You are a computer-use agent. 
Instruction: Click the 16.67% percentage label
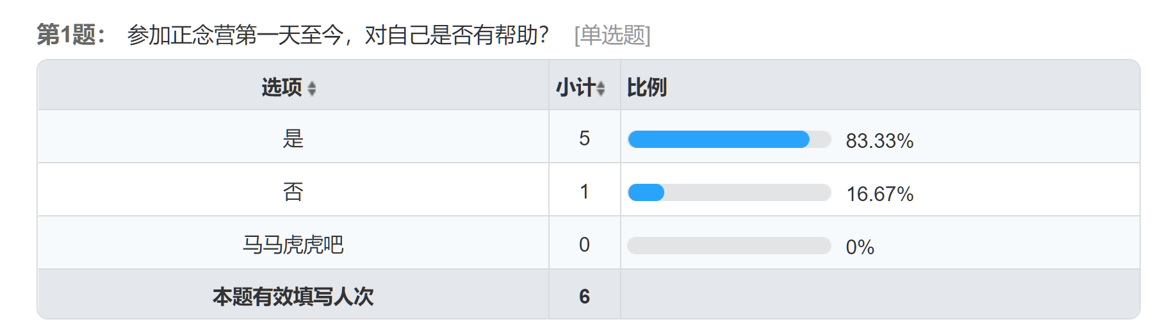coord(879,194)
